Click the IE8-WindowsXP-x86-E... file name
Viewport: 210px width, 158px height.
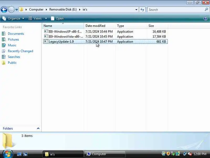pos(65,31)
